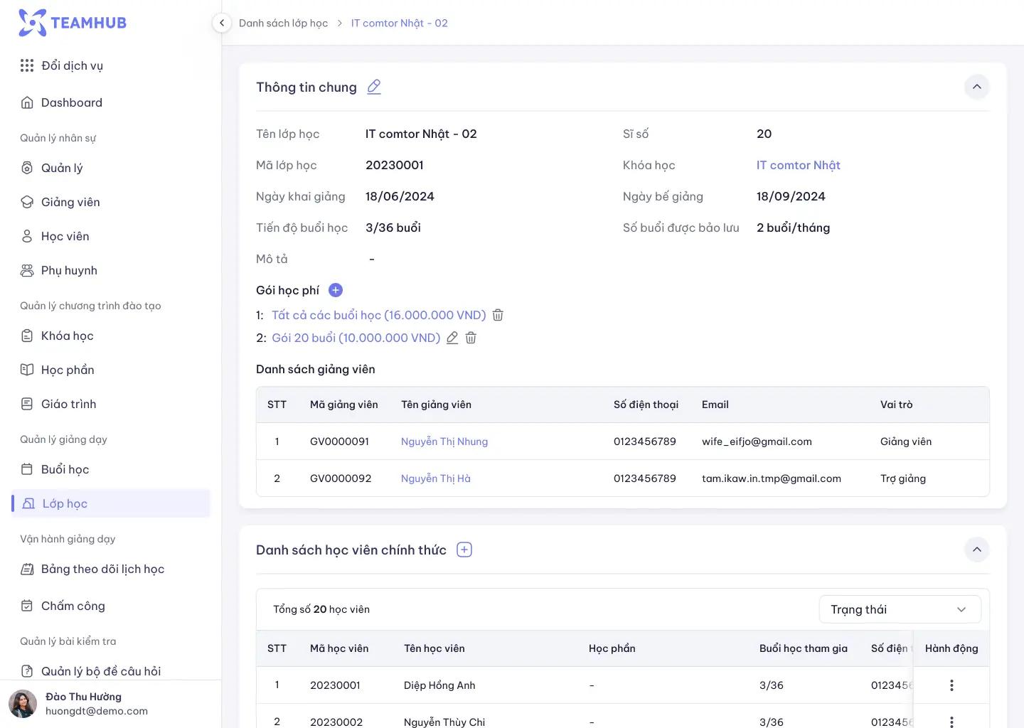Click class code value 20230001 in Thông tin chung
Image resolution: width=1024 pixels, height=728 pixels.
(395, 165)
